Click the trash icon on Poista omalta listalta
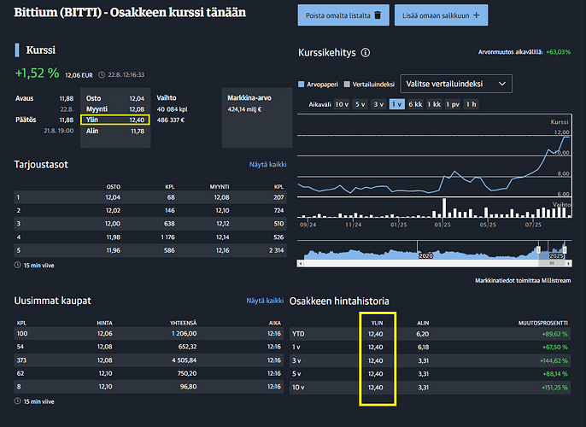586x427 pixels. pyautogui.click(x=378, y=15)
